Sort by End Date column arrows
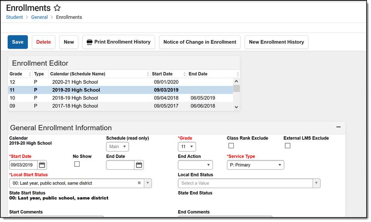The width and height of the screenshot is (371, 222). point(238,74)
